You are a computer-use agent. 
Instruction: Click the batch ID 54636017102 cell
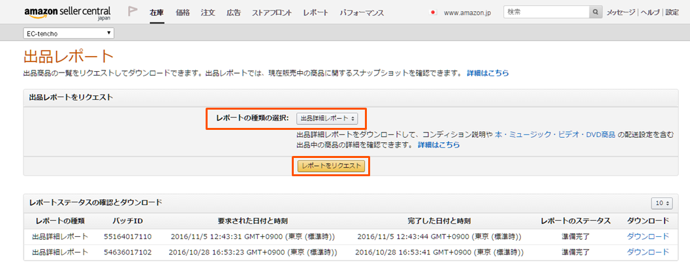(127, 252)
